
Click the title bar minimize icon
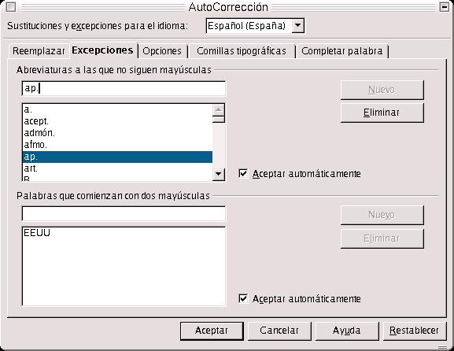(x=444, y=6)
